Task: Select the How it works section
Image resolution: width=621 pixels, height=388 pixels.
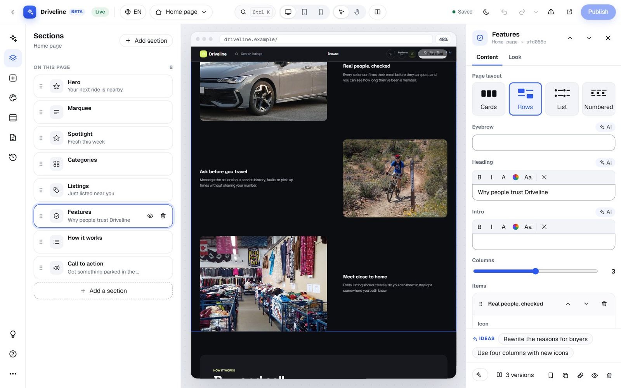Action: click(103, 242)
